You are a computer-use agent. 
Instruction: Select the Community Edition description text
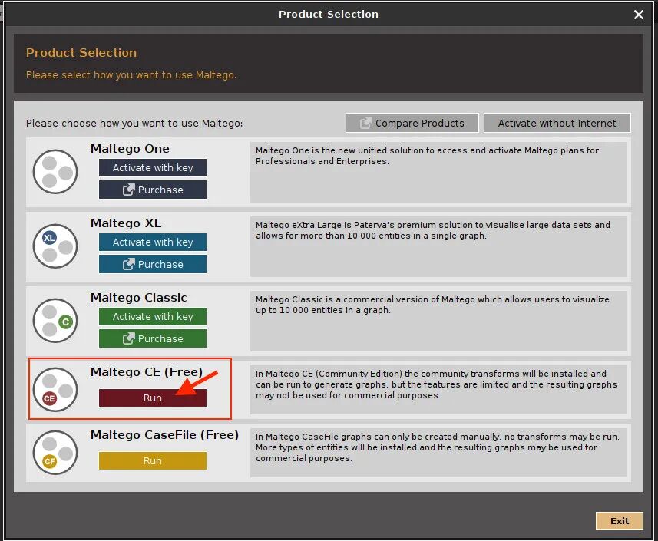pyautogui.click(x=436, y=384)
